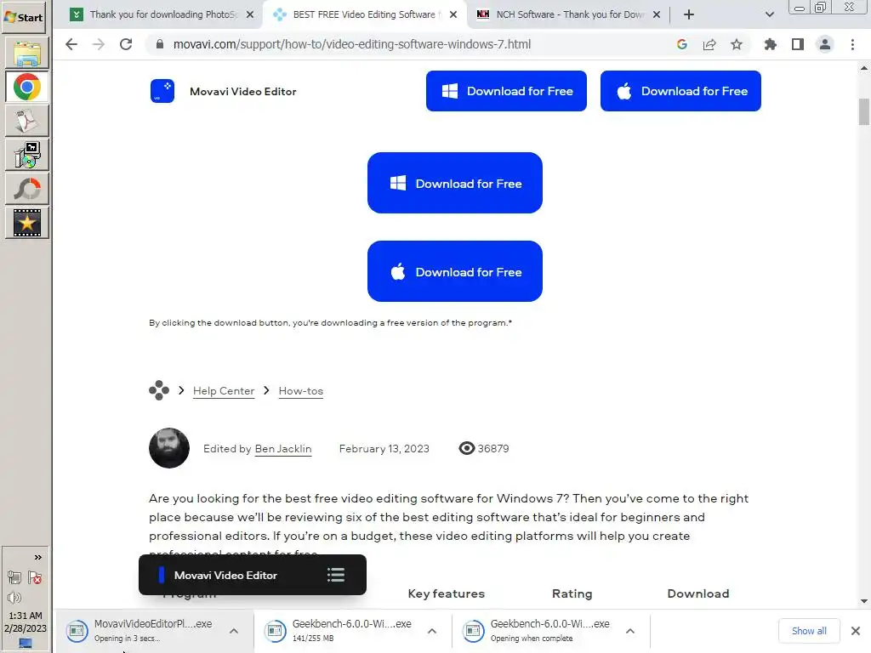Open Chrome's three-dot menu
Viewport: 871px width, 653px height.
(852, 44)
